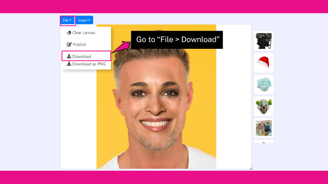The height and width of the screenshot is (184, 328).
Task: Open the Insert dropdown caret
Action: pos(89,20)
